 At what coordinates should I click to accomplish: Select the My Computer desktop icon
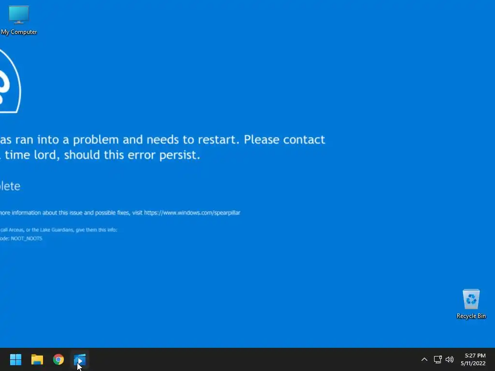click(x=19, y=20)
